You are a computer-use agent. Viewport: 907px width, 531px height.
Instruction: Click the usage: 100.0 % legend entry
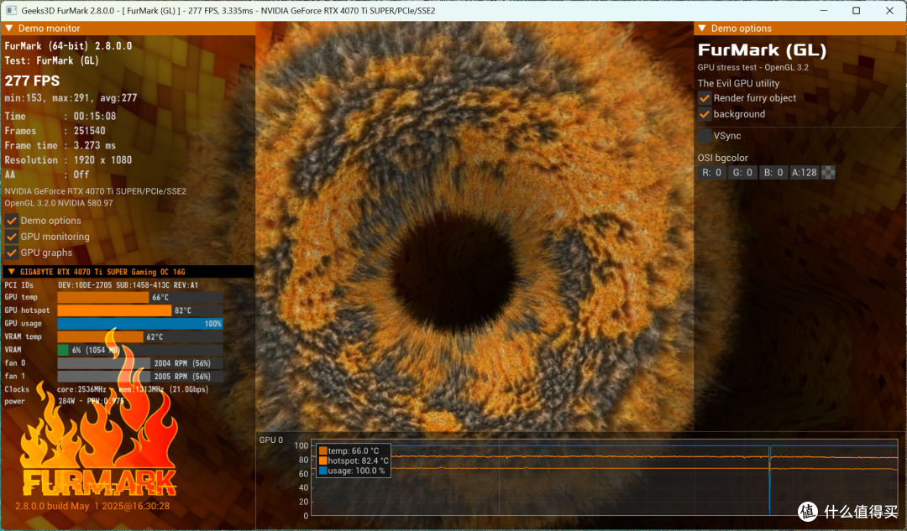[352, 471]
